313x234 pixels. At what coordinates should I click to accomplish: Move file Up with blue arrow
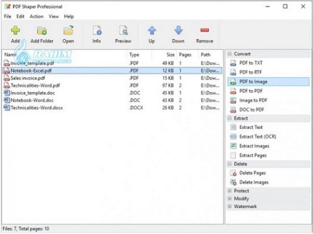coord(152,30)
